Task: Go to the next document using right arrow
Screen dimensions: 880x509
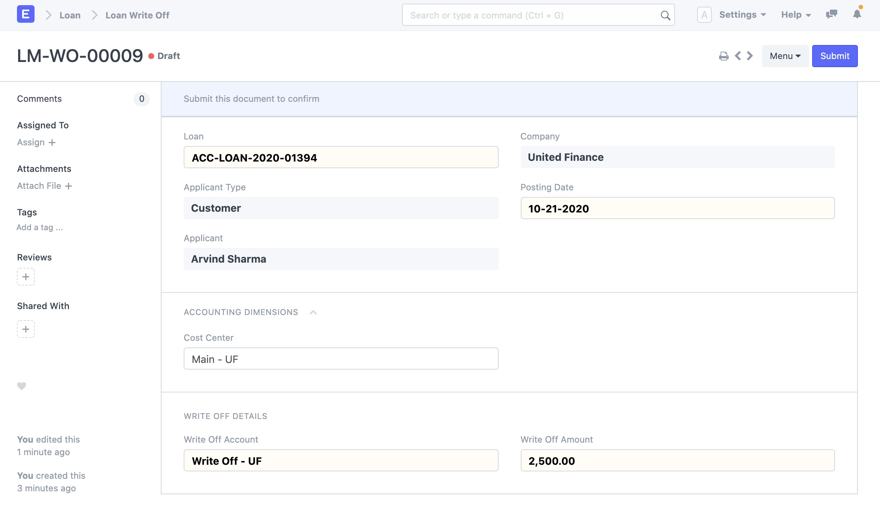Action: (749, 56)
